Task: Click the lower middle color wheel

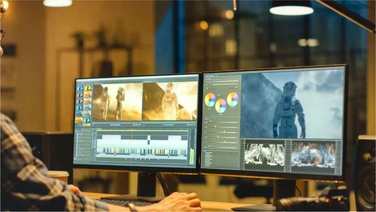Action: [221, 106]
